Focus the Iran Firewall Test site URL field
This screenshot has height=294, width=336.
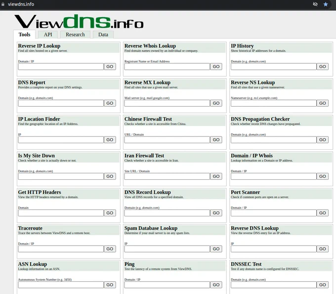(x=167, y=176)
